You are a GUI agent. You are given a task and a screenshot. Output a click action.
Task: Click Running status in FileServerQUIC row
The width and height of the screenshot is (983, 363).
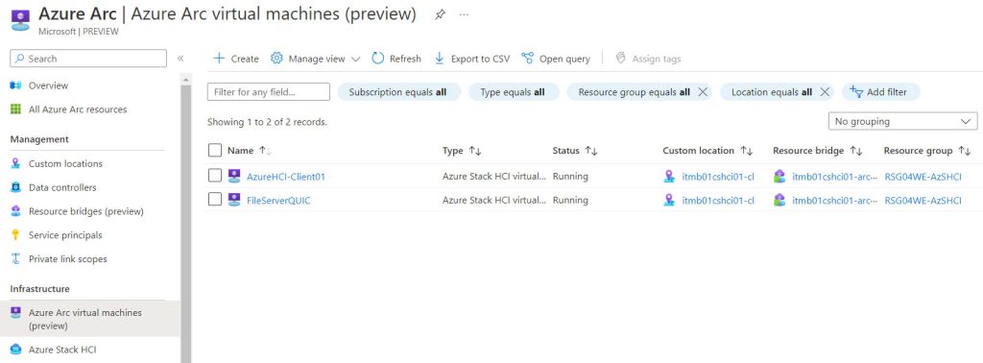(570, 201)
